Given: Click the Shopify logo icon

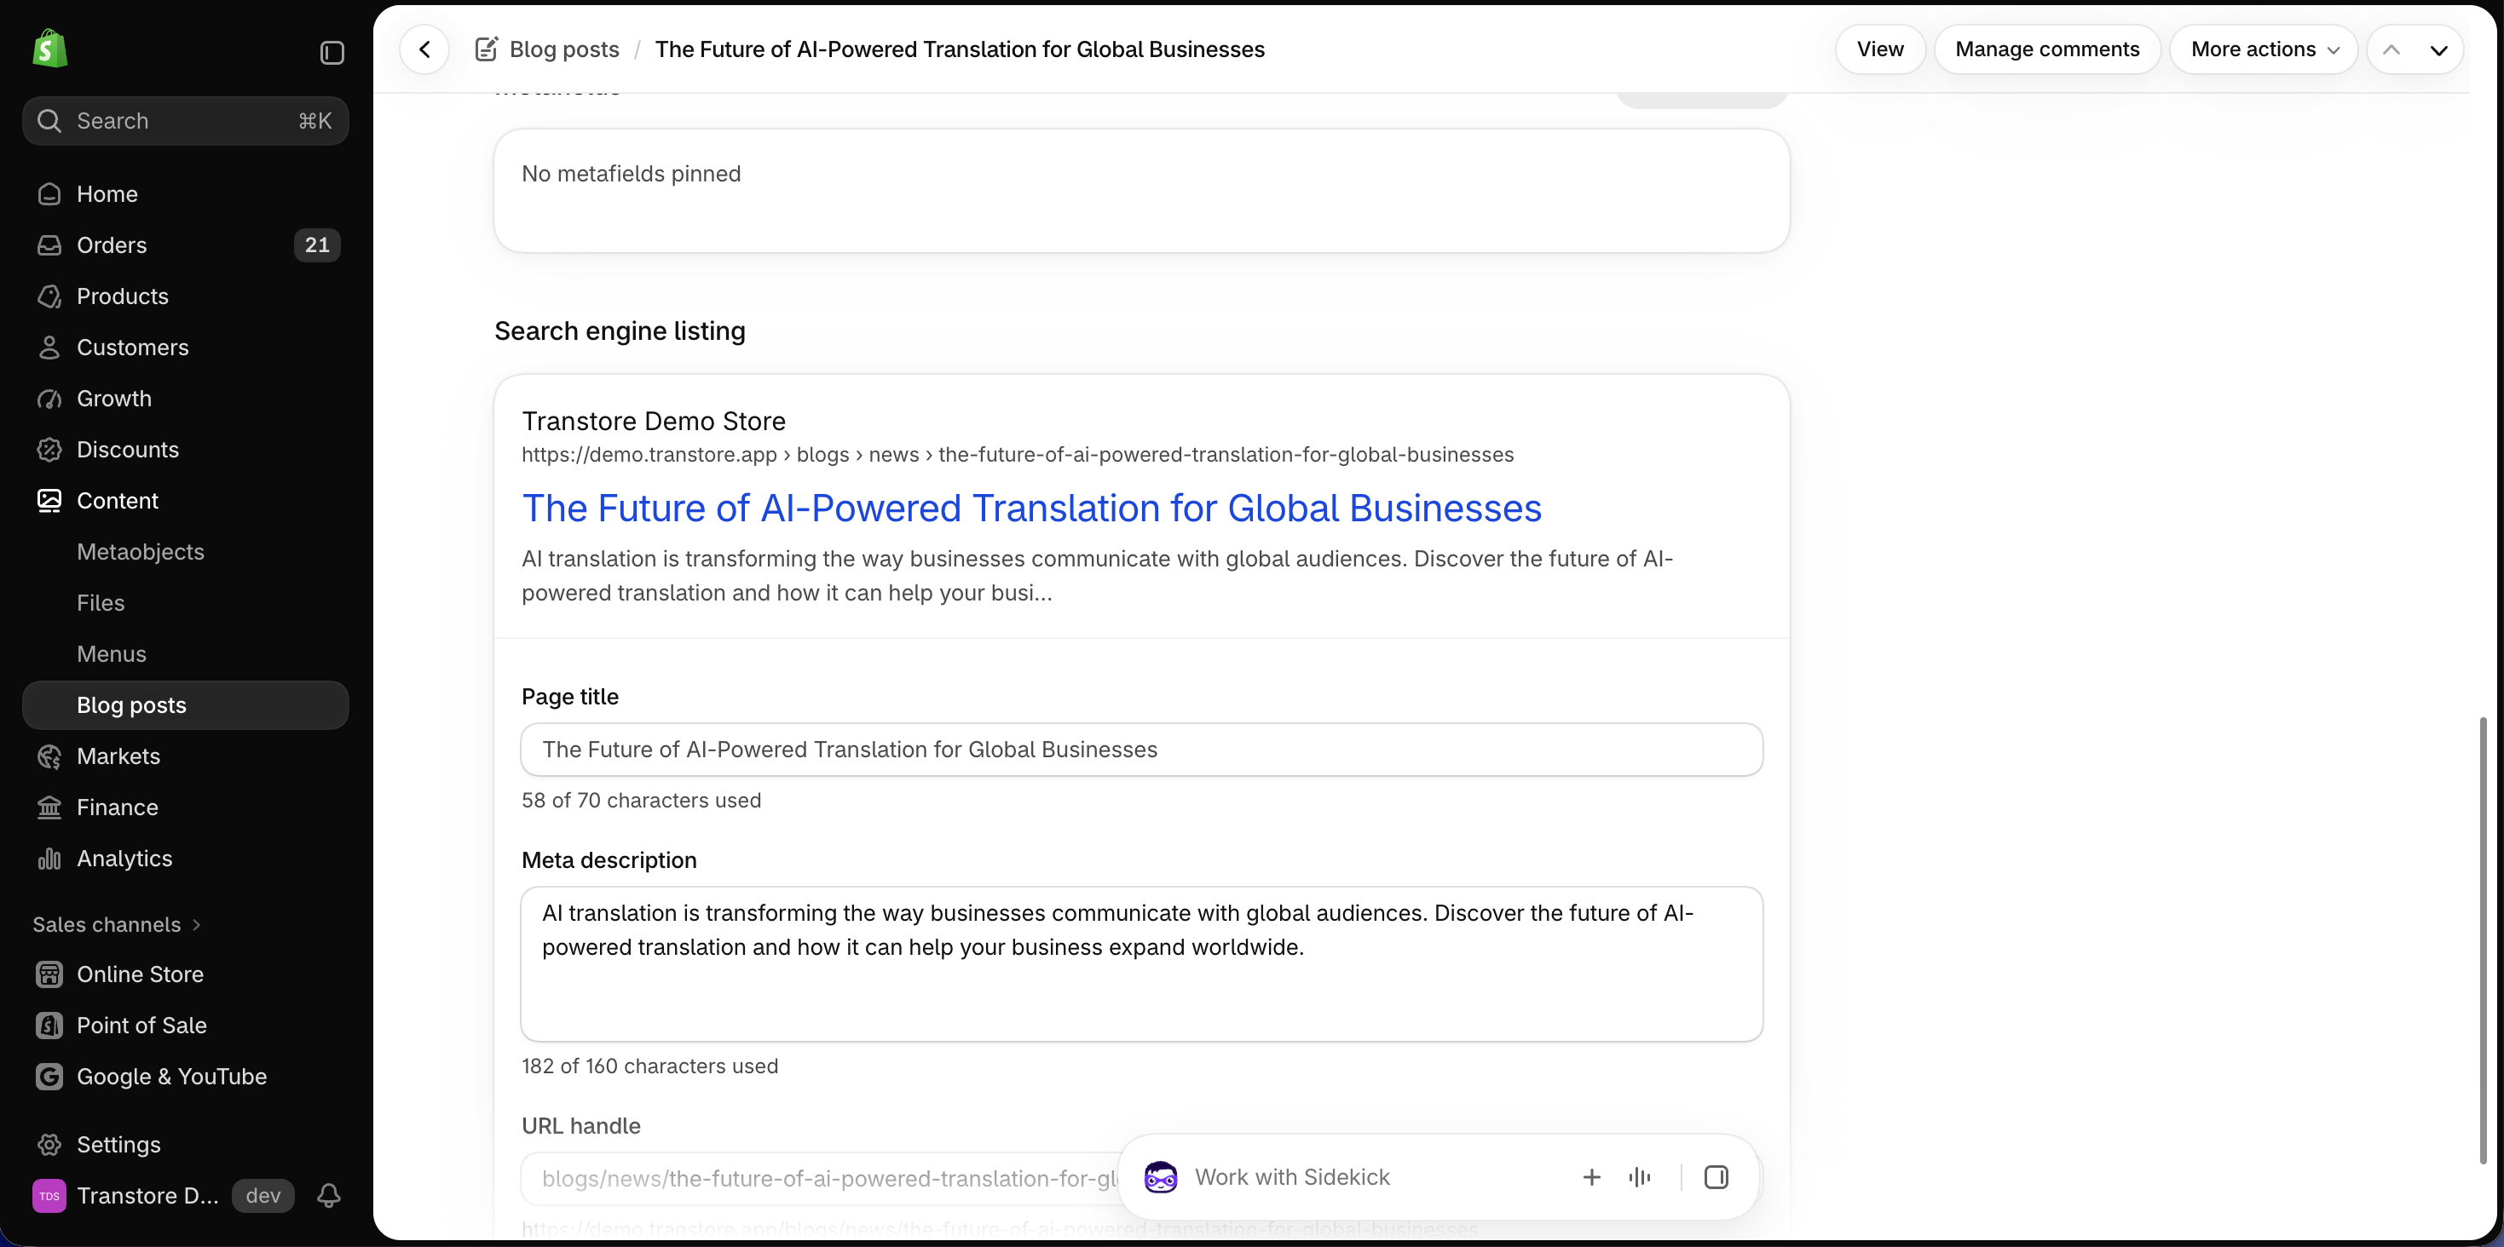Looking at the screenshot, I should coord(49,49).
